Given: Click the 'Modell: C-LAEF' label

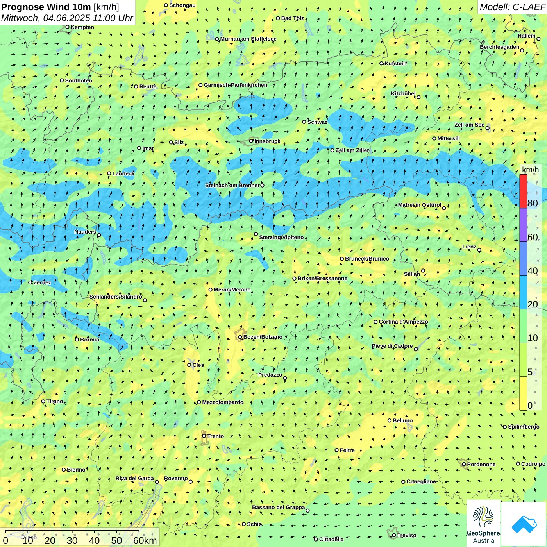Looking at the screenshot, I should [512, 7].
